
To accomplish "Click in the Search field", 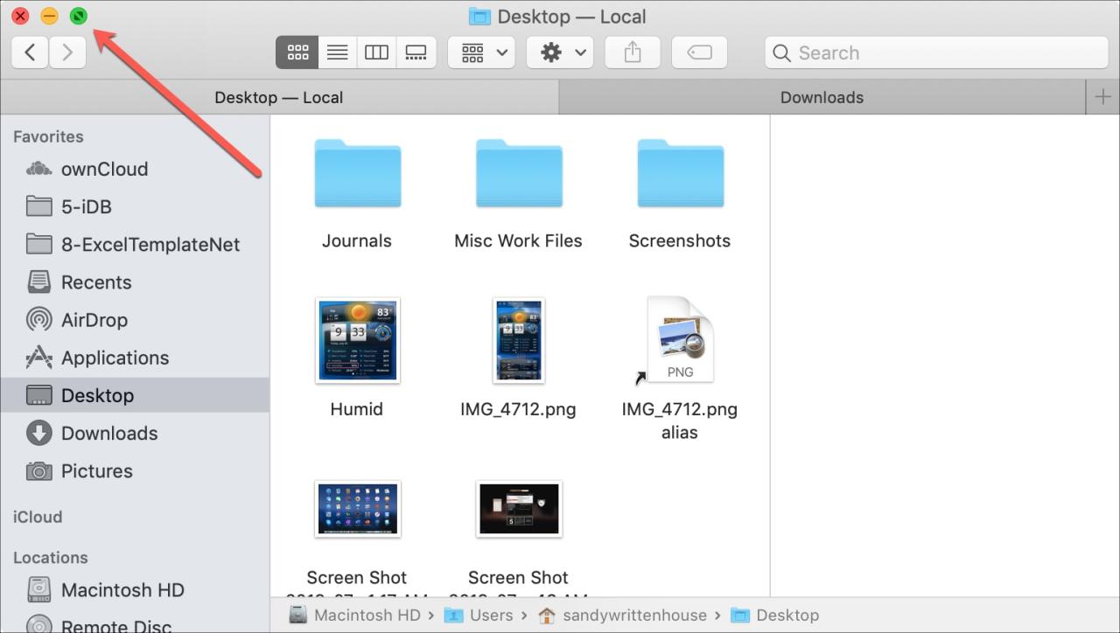I will [x=936, y=52].
